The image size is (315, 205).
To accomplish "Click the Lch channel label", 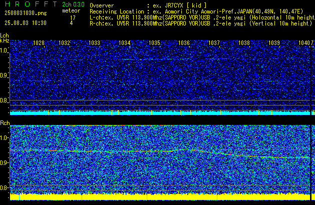I will point(5,35).
